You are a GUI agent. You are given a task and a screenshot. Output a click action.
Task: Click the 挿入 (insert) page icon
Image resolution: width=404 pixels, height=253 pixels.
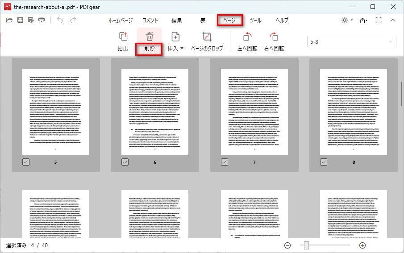click(x=175, y=37)
